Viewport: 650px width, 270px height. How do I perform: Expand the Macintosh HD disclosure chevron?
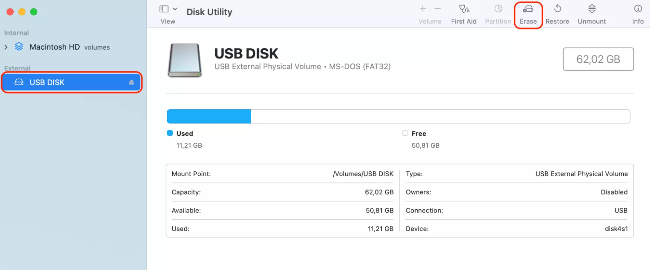pos(6,47)
